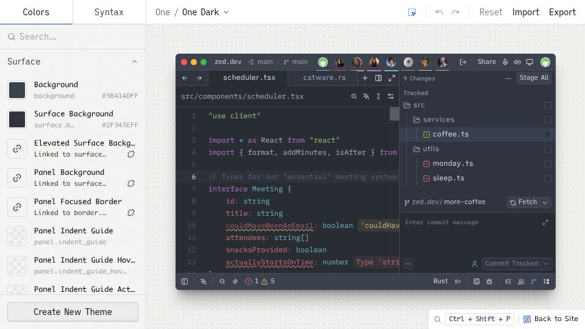Select the scheduler.tsx editor tab
The height and width of the screenshot is (329, 585).
[249, 77]
